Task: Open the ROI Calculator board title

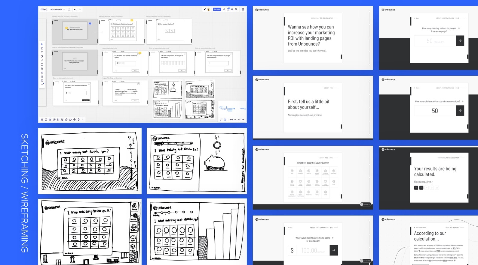Action: 56,9
